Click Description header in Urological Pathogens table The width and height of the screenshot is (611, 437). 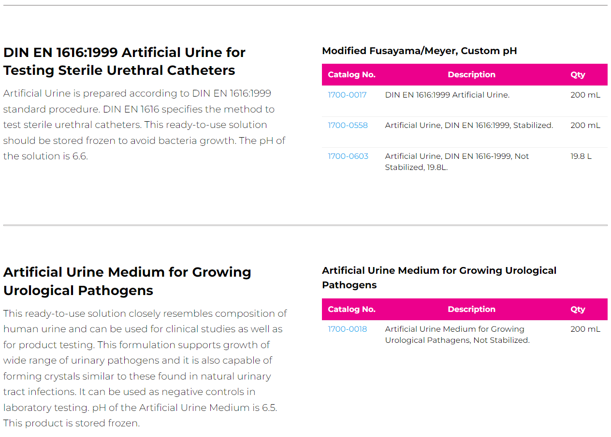pos(471,310)
